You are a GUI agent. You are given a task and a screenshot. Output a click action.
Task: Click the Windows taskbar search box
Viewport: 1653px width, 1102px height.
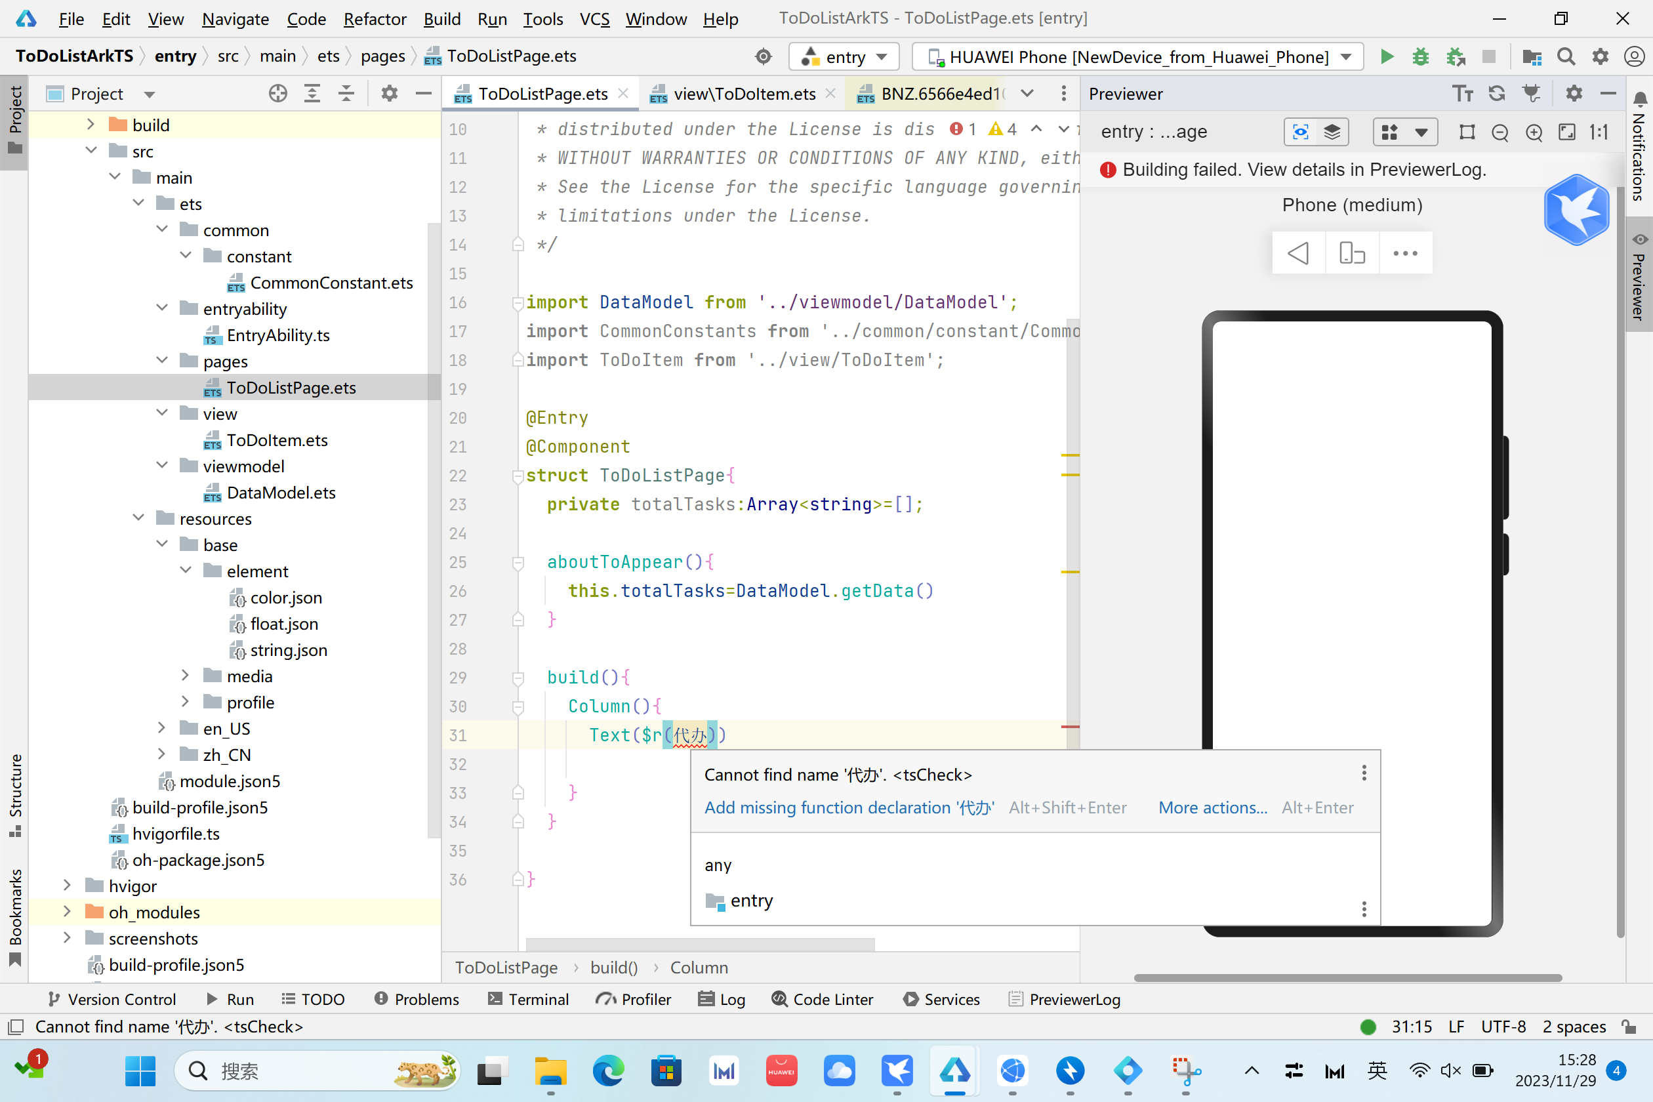point(317,1071)
